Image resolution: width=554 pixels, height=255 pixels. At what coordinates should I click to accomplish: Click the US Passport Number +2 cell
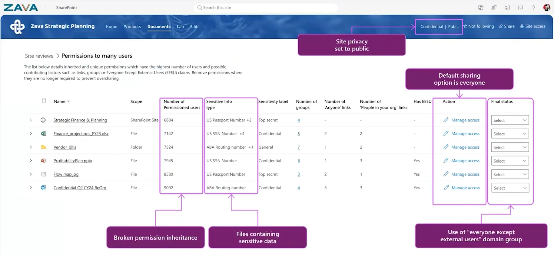(229, 120)
